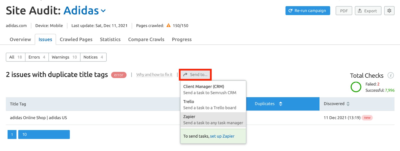The width and height of the screenshot is (400, 151).
Task: Go to page 1 in pagination
Action: 12,134
